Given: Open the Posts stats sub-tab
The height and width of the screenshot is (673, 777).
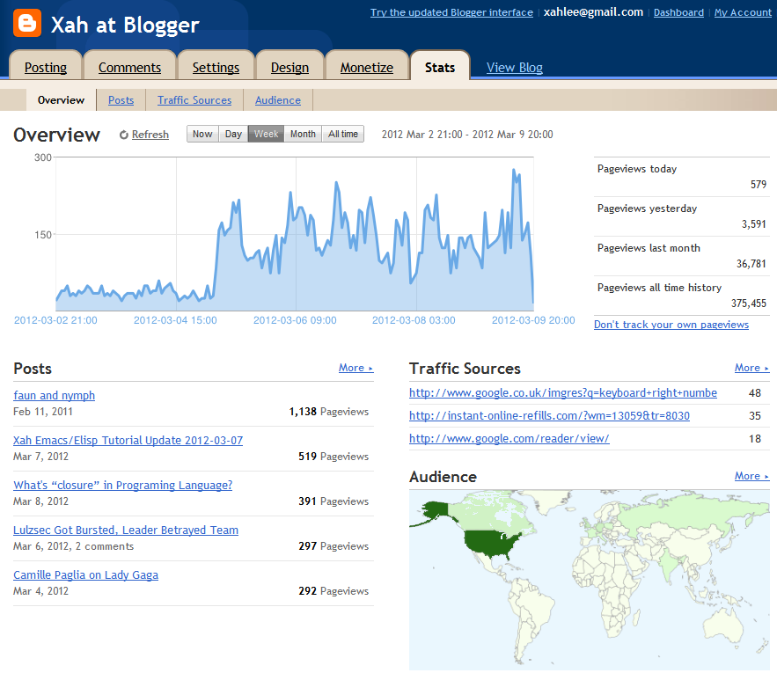Looking at the screenshot, I should (121, 100).
